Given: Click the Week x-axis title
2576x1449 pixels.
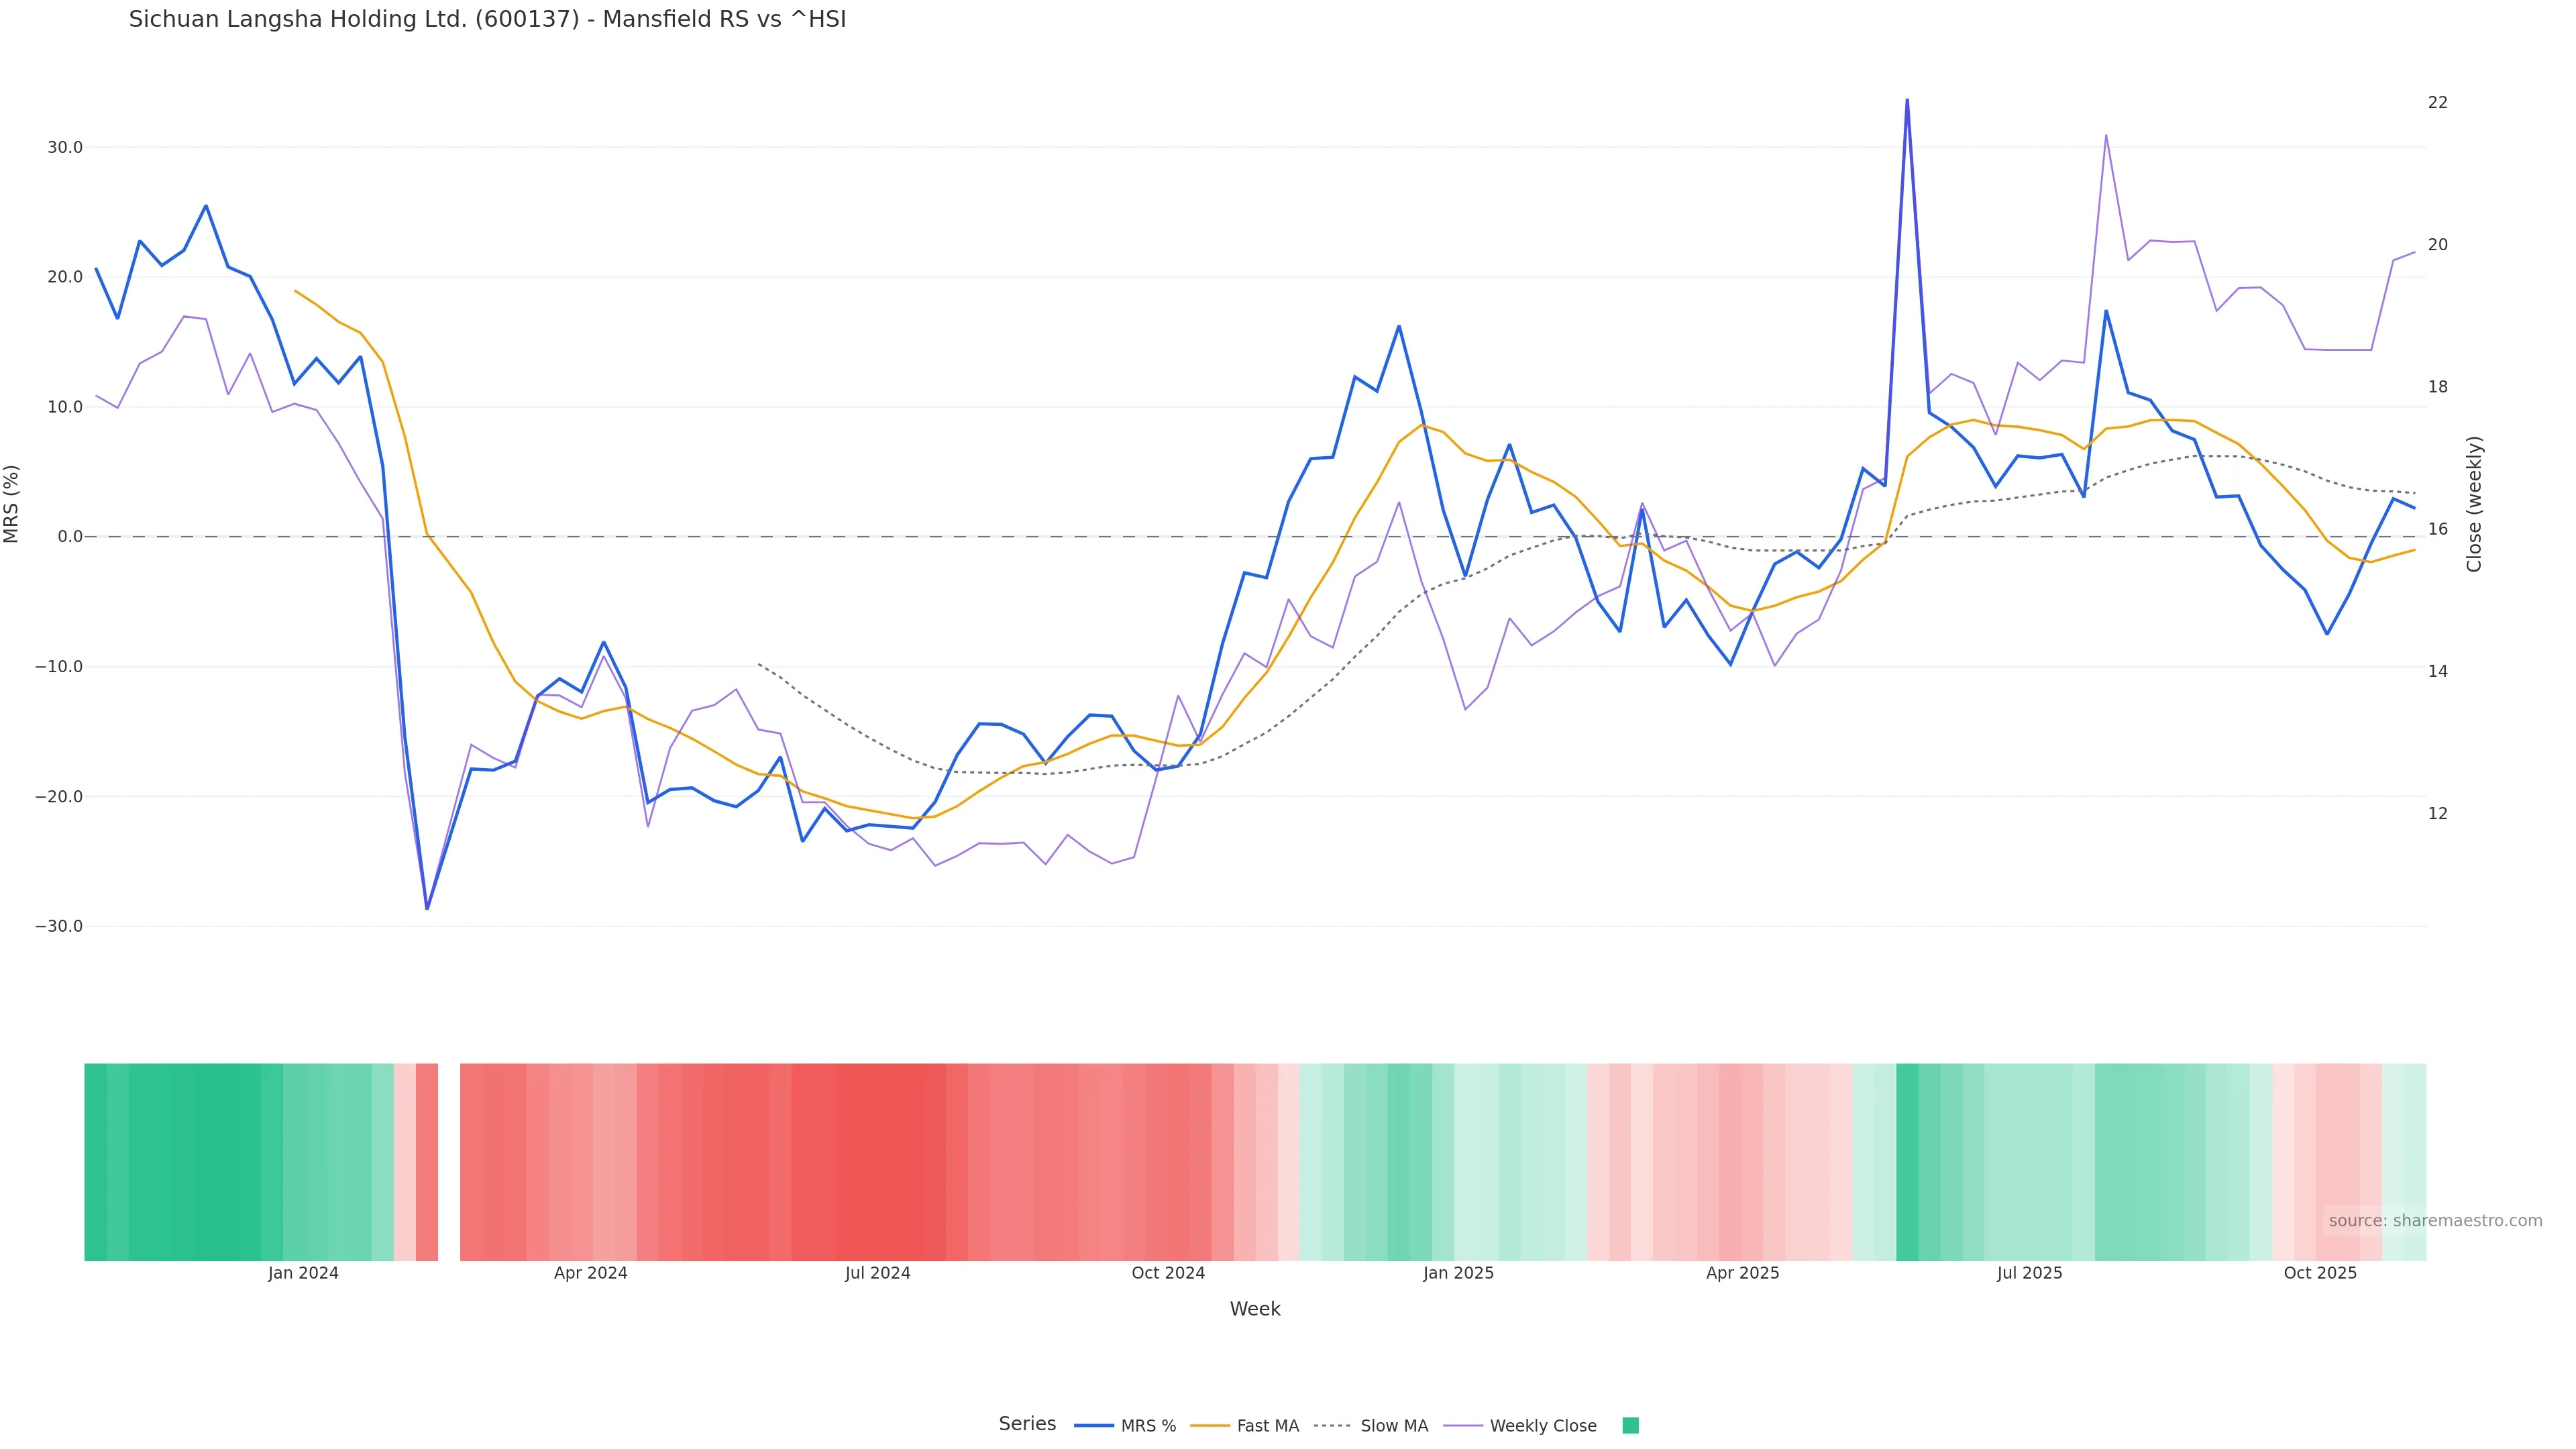Looking at the screenshot, I should click(1254, 1309).
